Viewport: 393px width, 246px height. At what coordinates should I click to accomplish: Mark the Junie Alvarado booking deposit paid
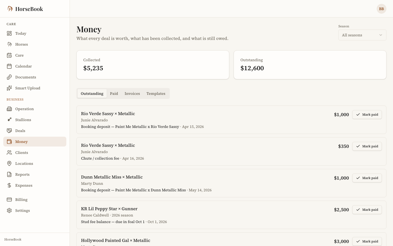click(367, 115)
